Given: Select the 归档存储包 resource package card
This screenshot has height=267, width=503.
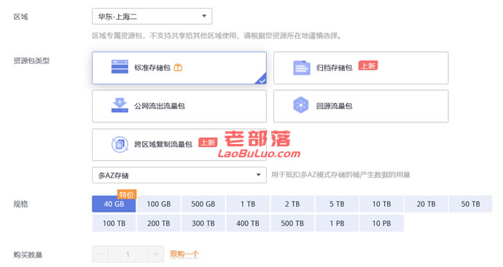Looking at the screenshot, I should [x=361, y=68].
